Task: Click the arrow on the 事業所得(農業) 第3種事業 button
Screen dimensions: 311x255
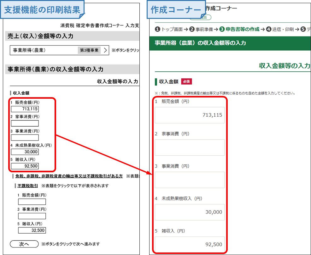Action: [x=105, y=50]
